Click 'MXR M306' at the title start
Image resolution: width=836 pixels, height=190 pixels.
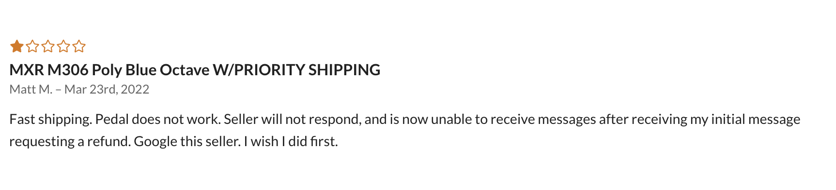click(49, 70)
